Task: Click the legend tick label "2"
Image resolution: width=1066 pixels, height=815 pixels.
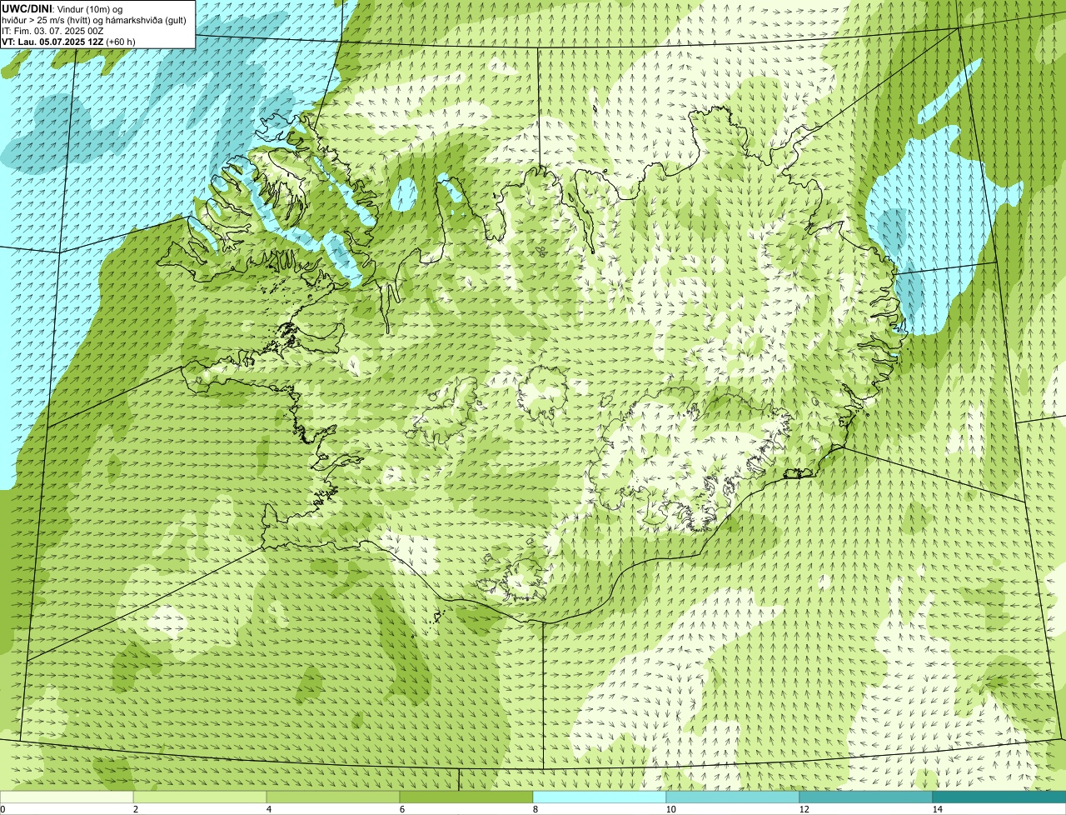Action: [x=135, y=809]
